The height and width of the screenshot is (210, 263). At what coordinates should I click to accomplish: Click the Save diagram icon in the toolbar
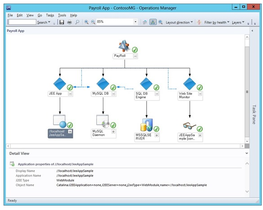[62, 22]
